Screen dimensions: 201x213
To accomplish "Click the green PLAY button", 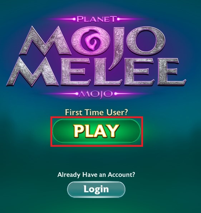I will pos(96,131).
